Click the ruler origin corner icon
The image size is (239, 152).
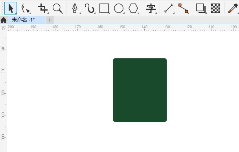(4, 28)
